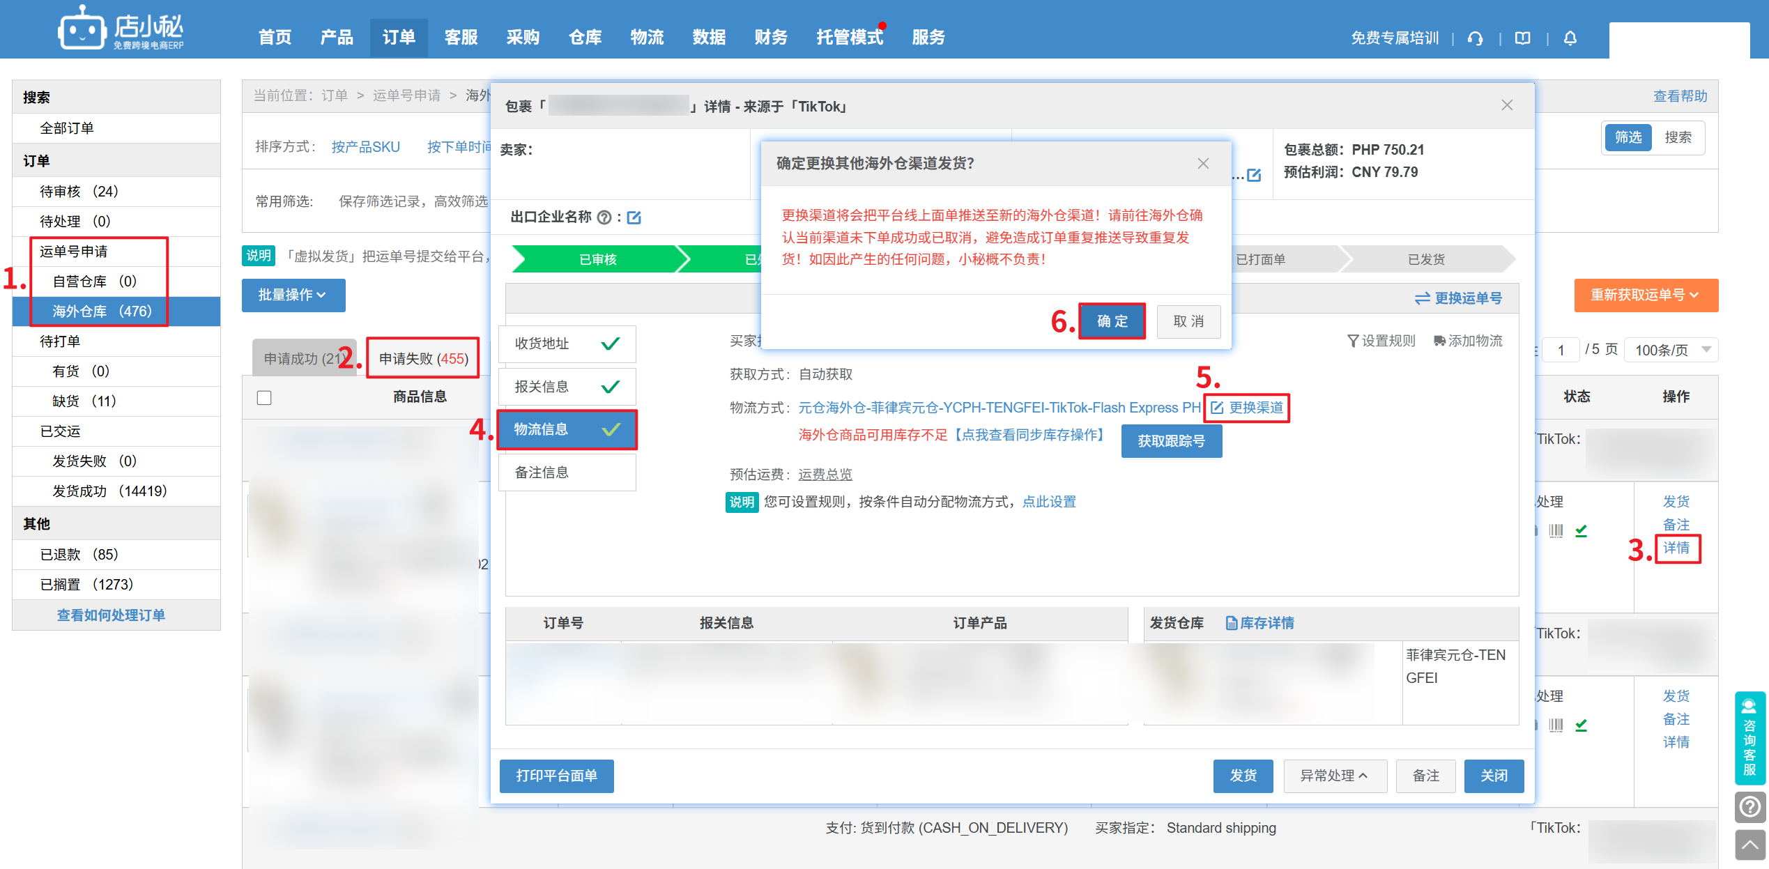
Task: Click the headset customer support icon
Action: pos(1475,38)
